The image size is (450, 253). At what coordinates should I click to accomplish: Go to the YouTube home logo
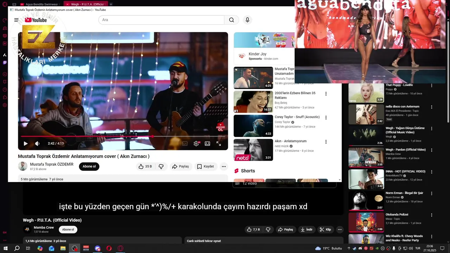[x=36, y=20]
